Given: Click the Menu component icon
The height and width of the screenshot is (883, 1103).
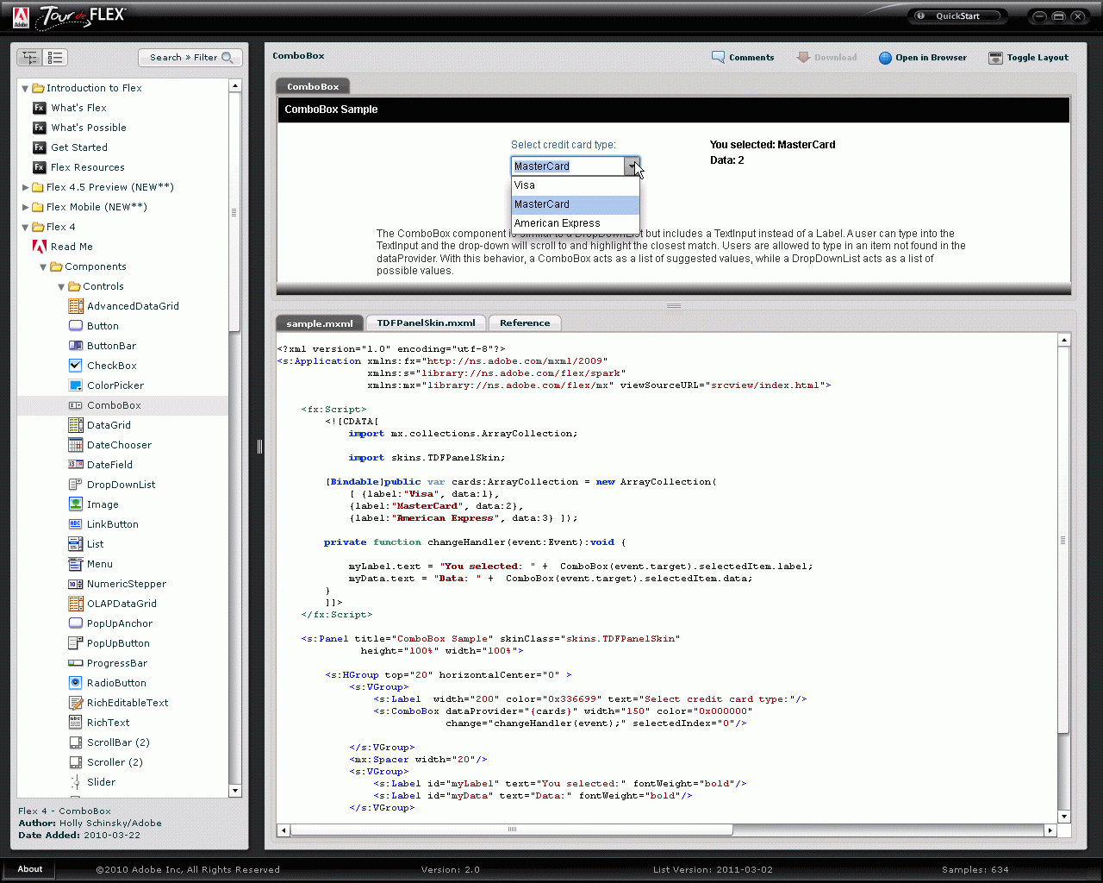Looking at the screenshot, I should 76,564.
